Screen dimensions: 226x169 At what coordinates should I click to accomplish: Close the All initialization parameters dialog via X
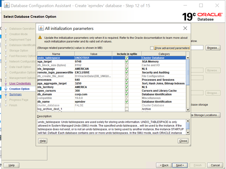pos(185,28)
